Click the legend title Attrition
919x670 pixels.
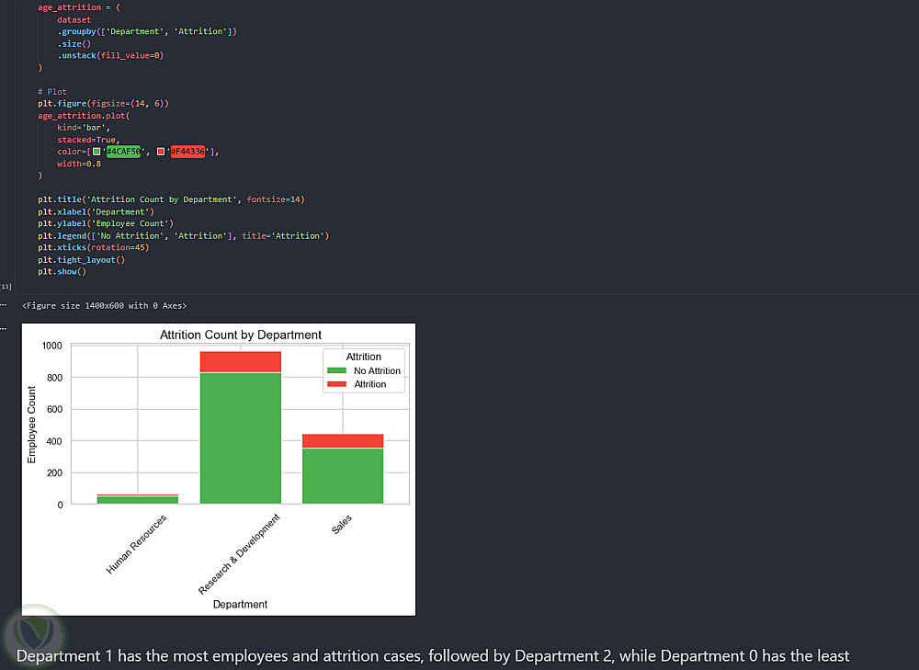[363, 357]
